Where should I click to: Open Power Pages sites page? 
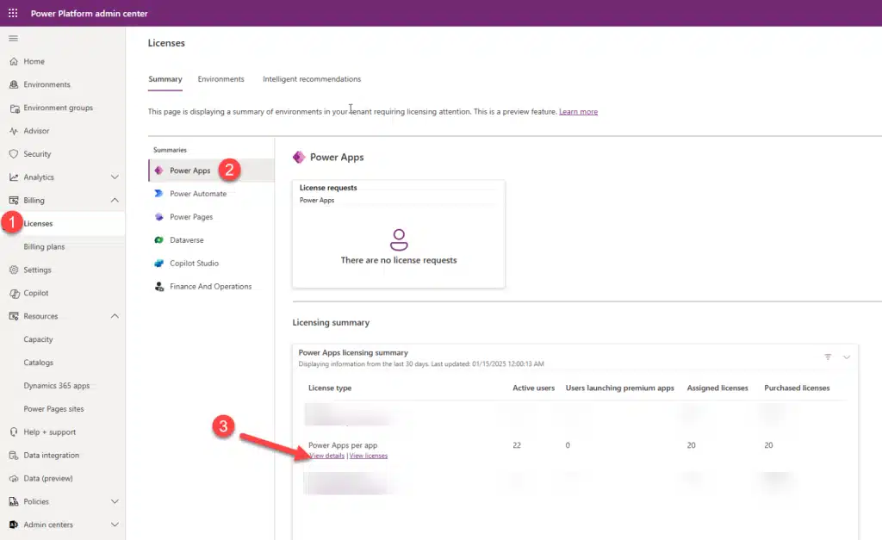click(62, 409)
